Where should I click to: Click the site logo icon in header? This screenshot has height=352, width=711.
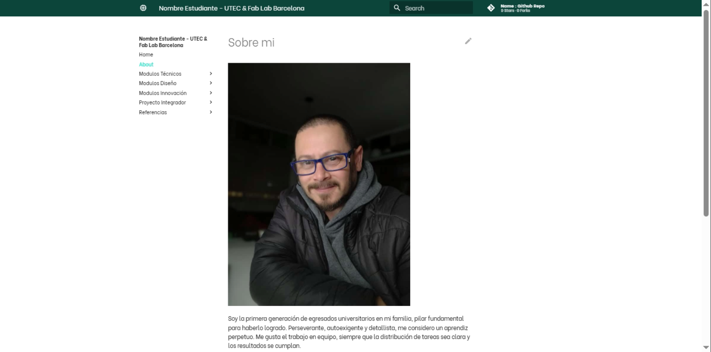143,8
